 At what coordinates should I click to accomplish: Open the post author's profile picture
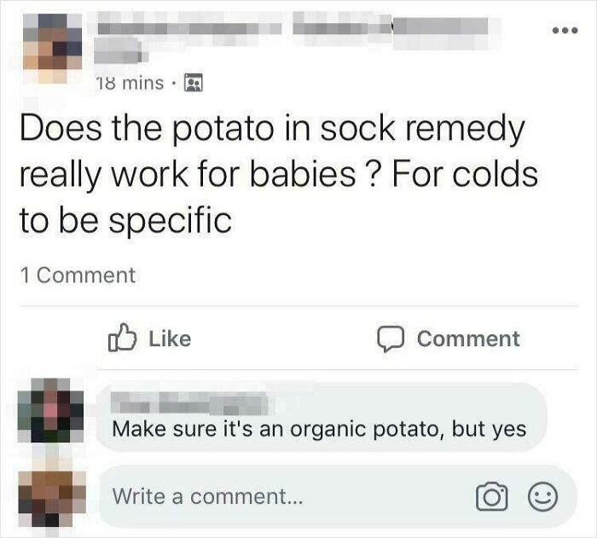pos(52,41)
